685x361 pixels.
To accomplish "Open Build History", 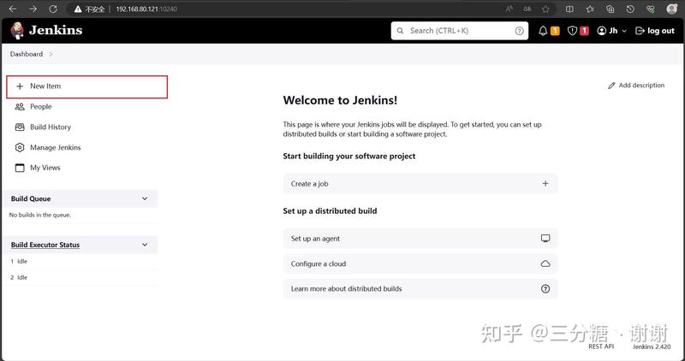I will pos(43,127).
